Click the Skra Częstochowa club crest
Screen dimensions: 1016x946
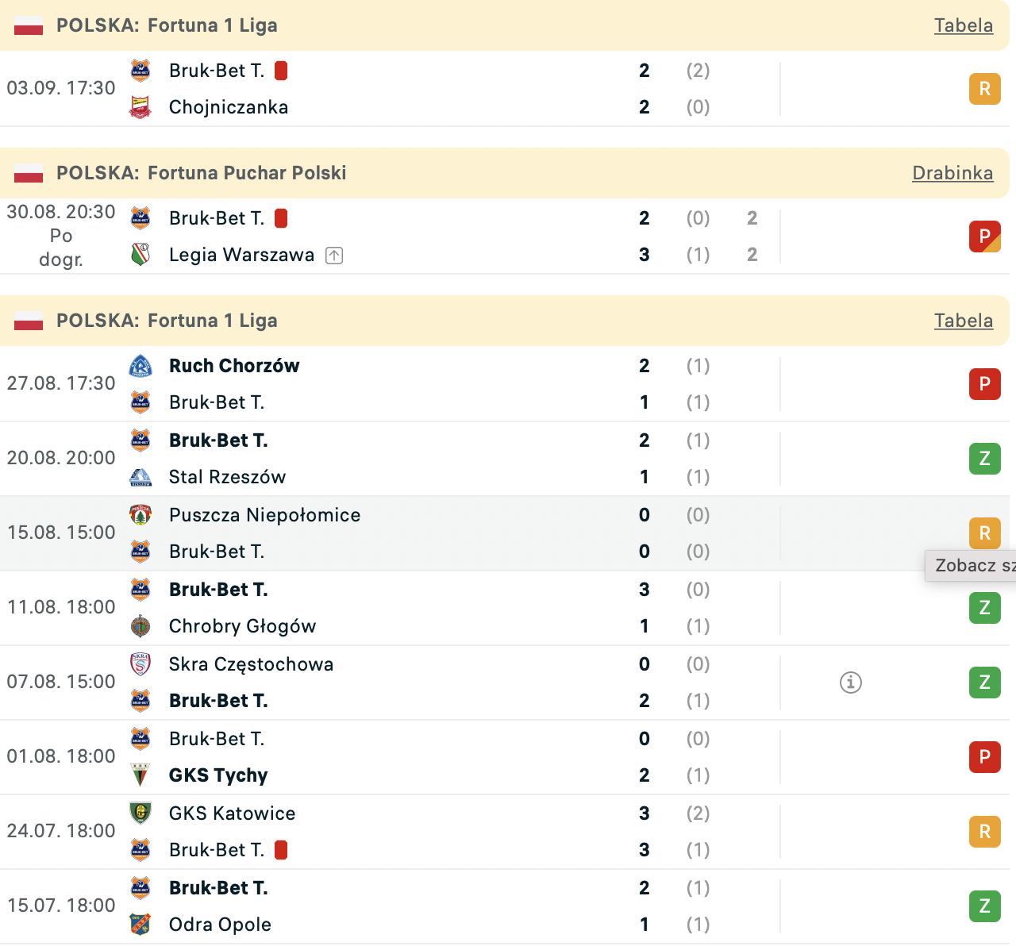140,664
